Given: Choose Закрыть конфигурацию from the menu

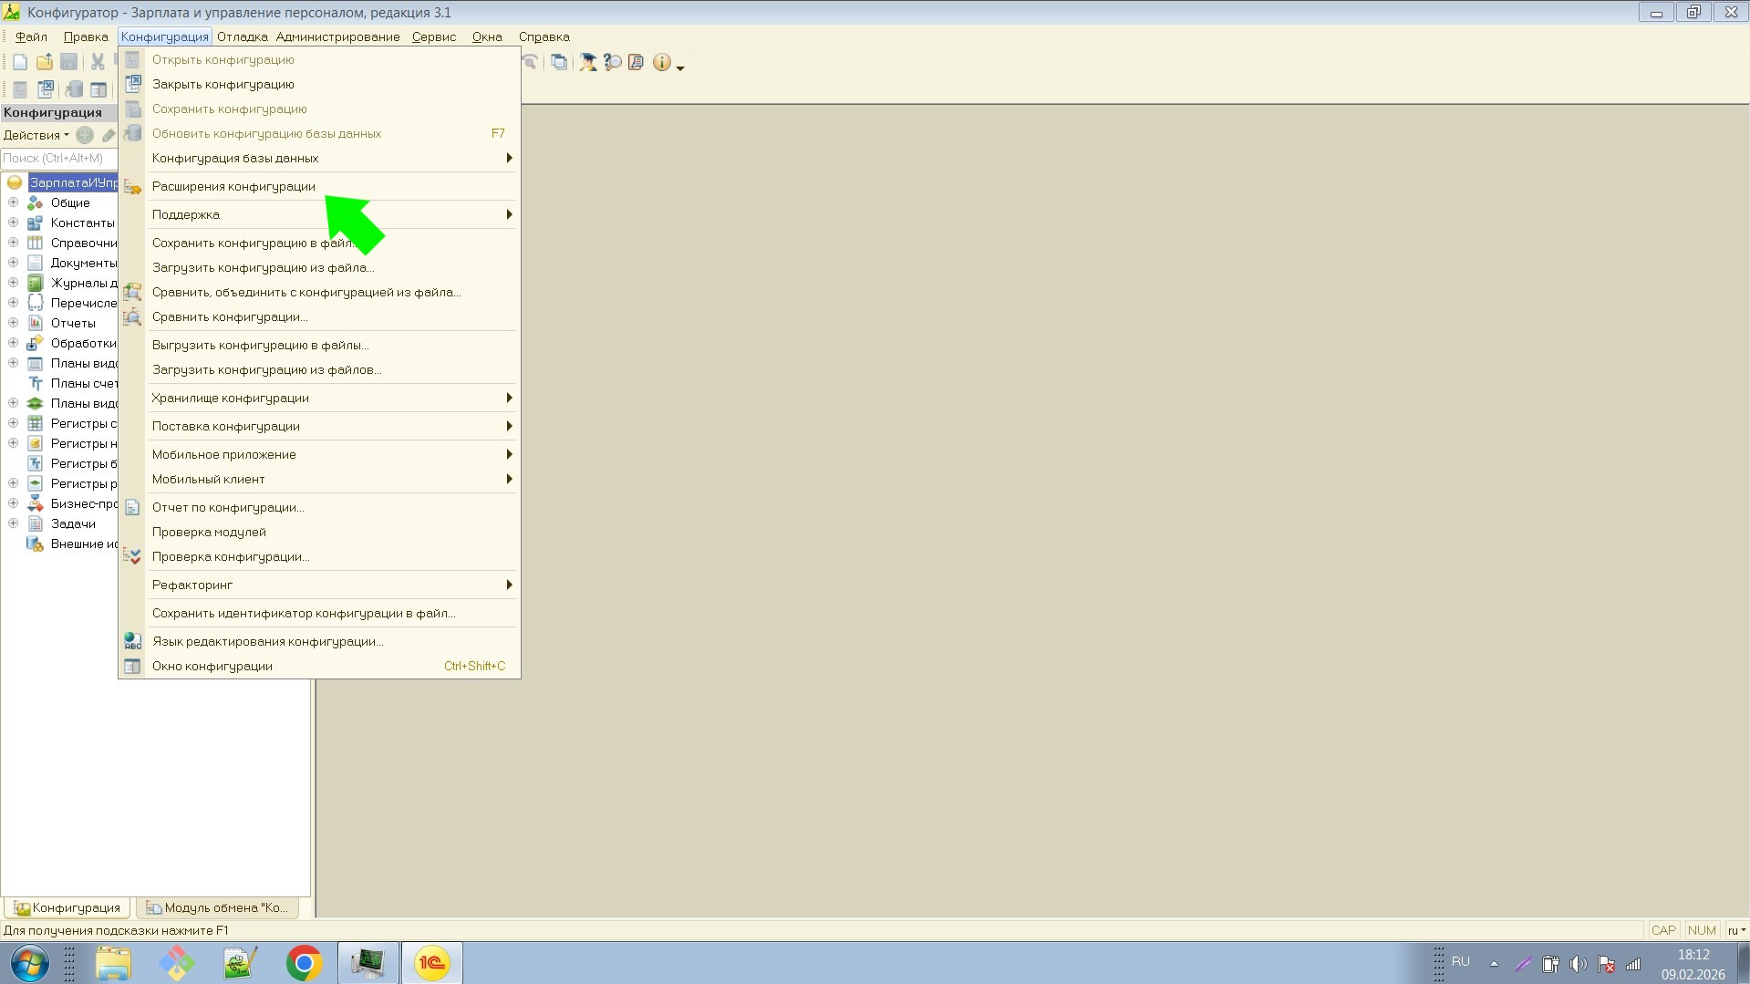Looking at the screenshot, I should tap(223, 84).
